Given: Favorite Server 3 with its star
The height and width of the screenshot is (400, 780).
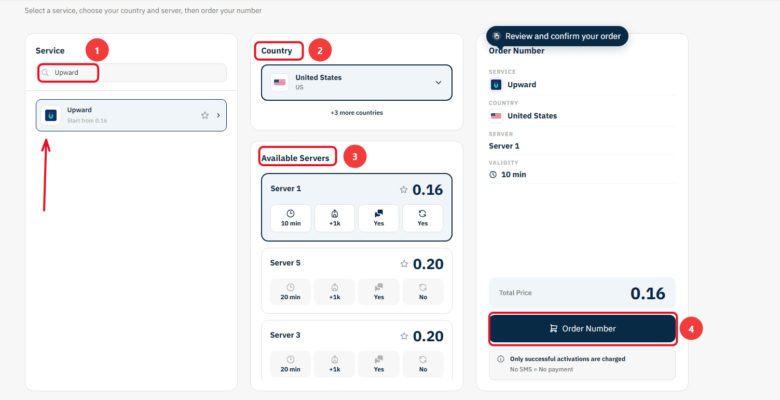Looking at the screenshot, I should tap(404, 336).
